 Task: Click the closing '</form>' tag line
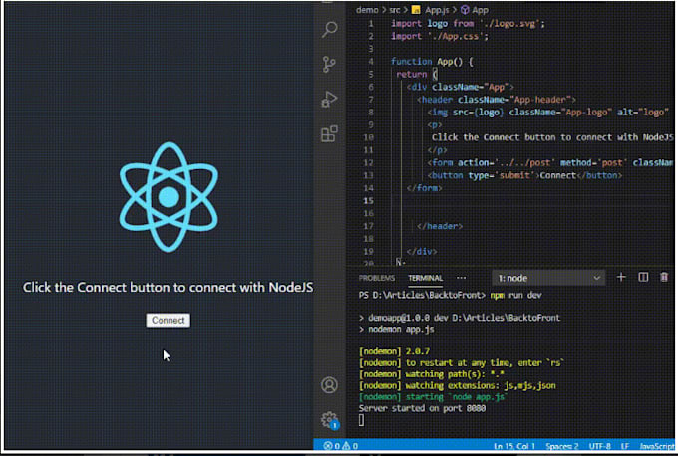(x=424, y=188)
